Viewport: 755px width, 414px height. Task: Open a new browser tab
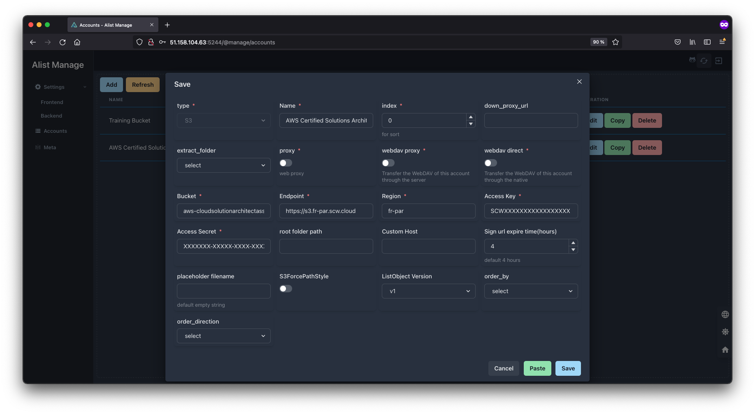tap(167, 25)
